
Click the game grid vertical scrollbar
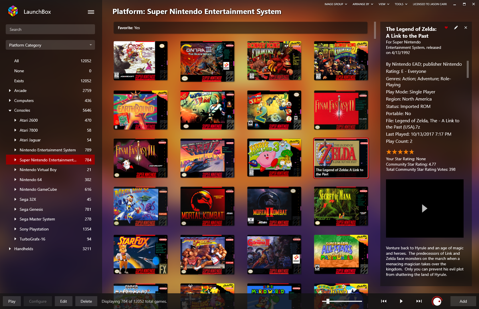(375, 30)
